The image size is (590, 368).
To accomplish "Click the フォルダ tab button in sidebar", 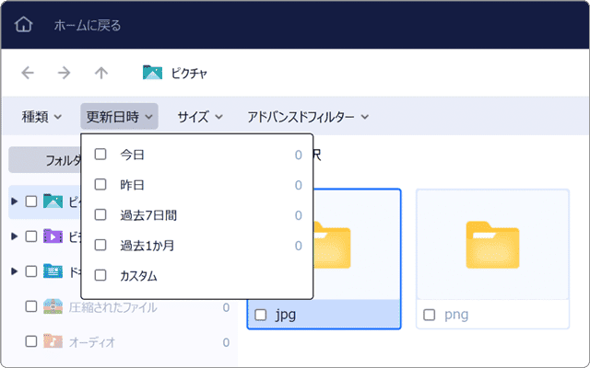I will point(45,160).
